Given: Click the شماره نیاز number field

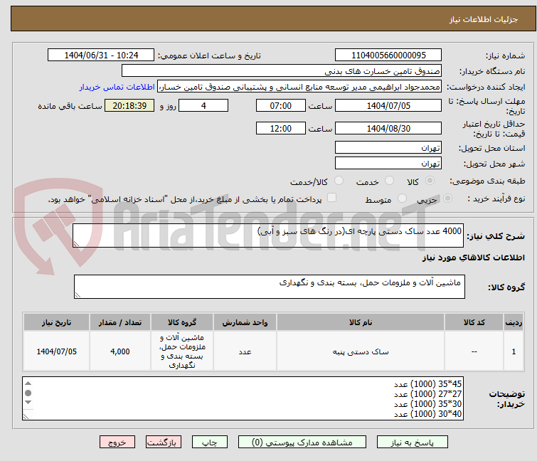Looking at the screenshot, I should coord(388,55).
